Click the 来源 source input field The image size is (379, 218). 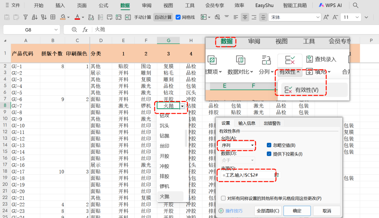tap(247, 175)
